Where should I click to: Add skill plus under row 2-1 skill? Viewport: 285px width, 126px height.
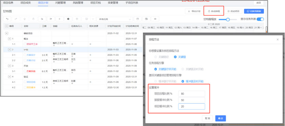54,56
